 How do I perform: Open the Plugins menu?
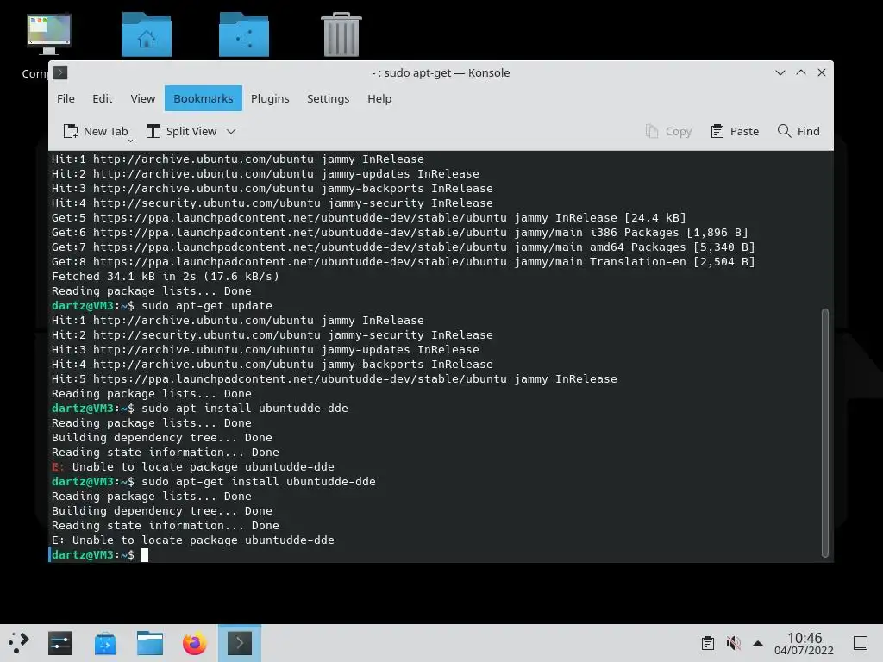pyautogui.click(x=270, y=98)
